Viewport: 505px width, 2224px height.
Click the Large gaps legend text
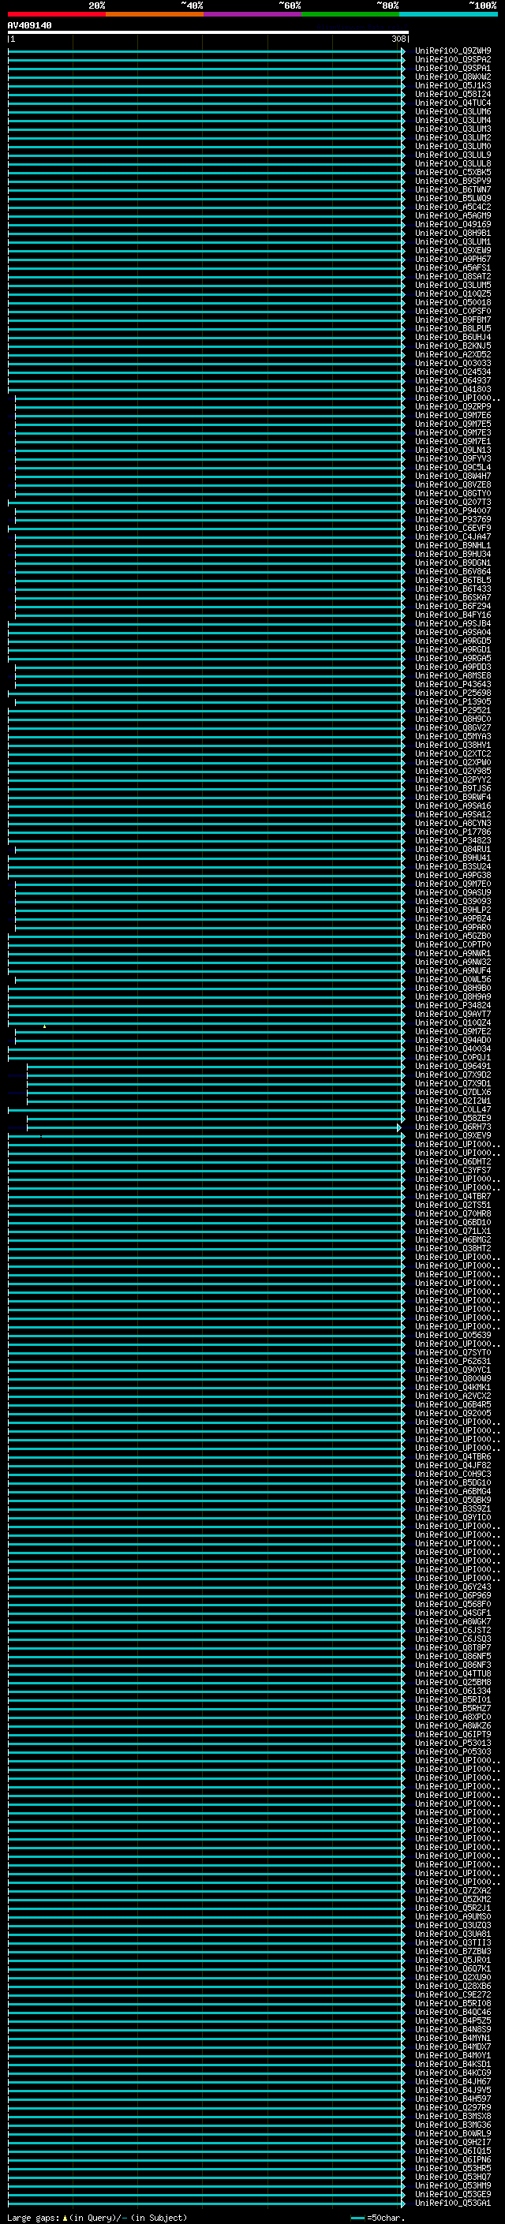pyautogui.click(x=97, y=2217)
